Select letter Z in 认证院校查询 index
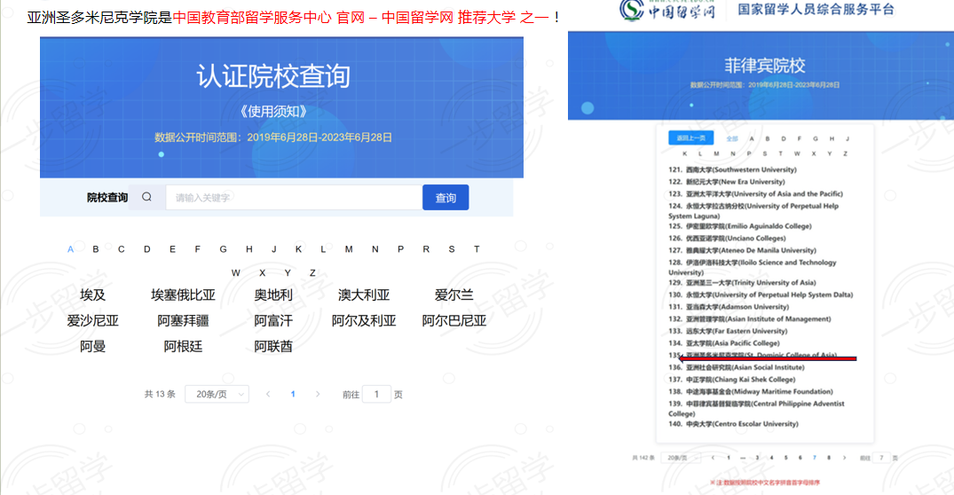The height and width of the screenshot is (495, 954). click(312, 273)
